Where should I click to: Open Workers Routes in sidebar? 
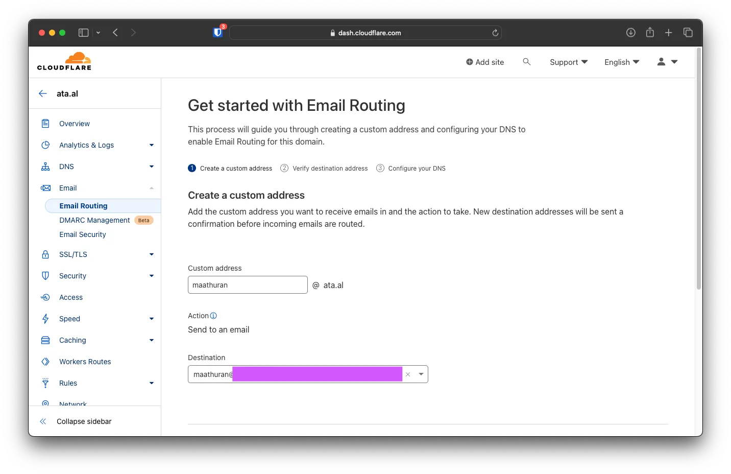click(85, 362)
